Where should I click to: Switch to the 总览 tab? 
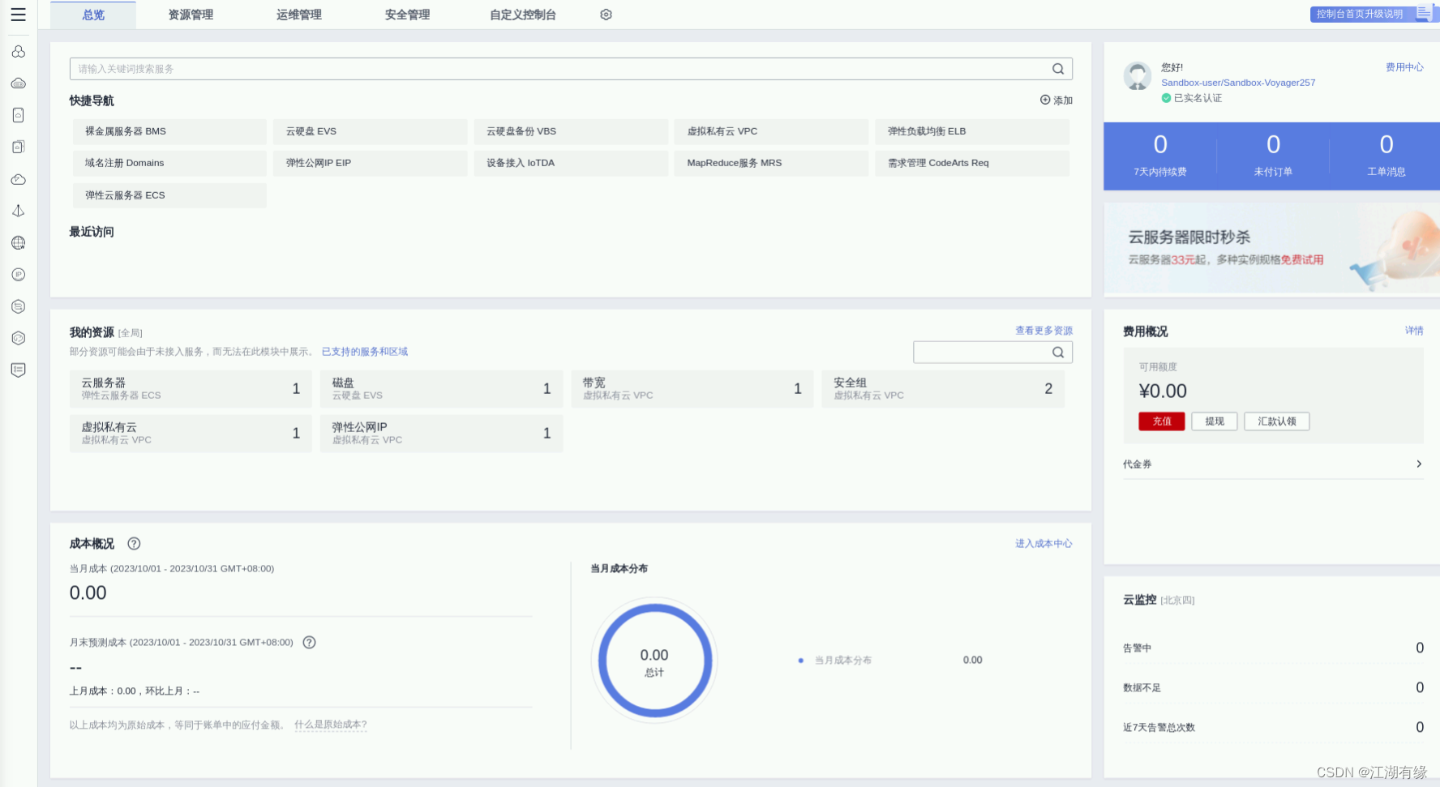tap(93, 15)
